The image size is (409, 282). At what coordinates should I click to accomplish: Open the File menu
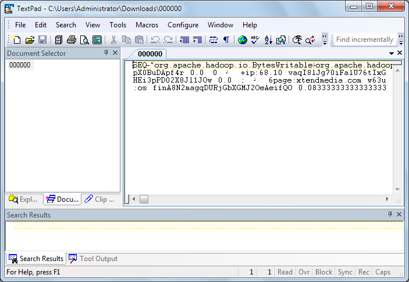tap(20, 25)
